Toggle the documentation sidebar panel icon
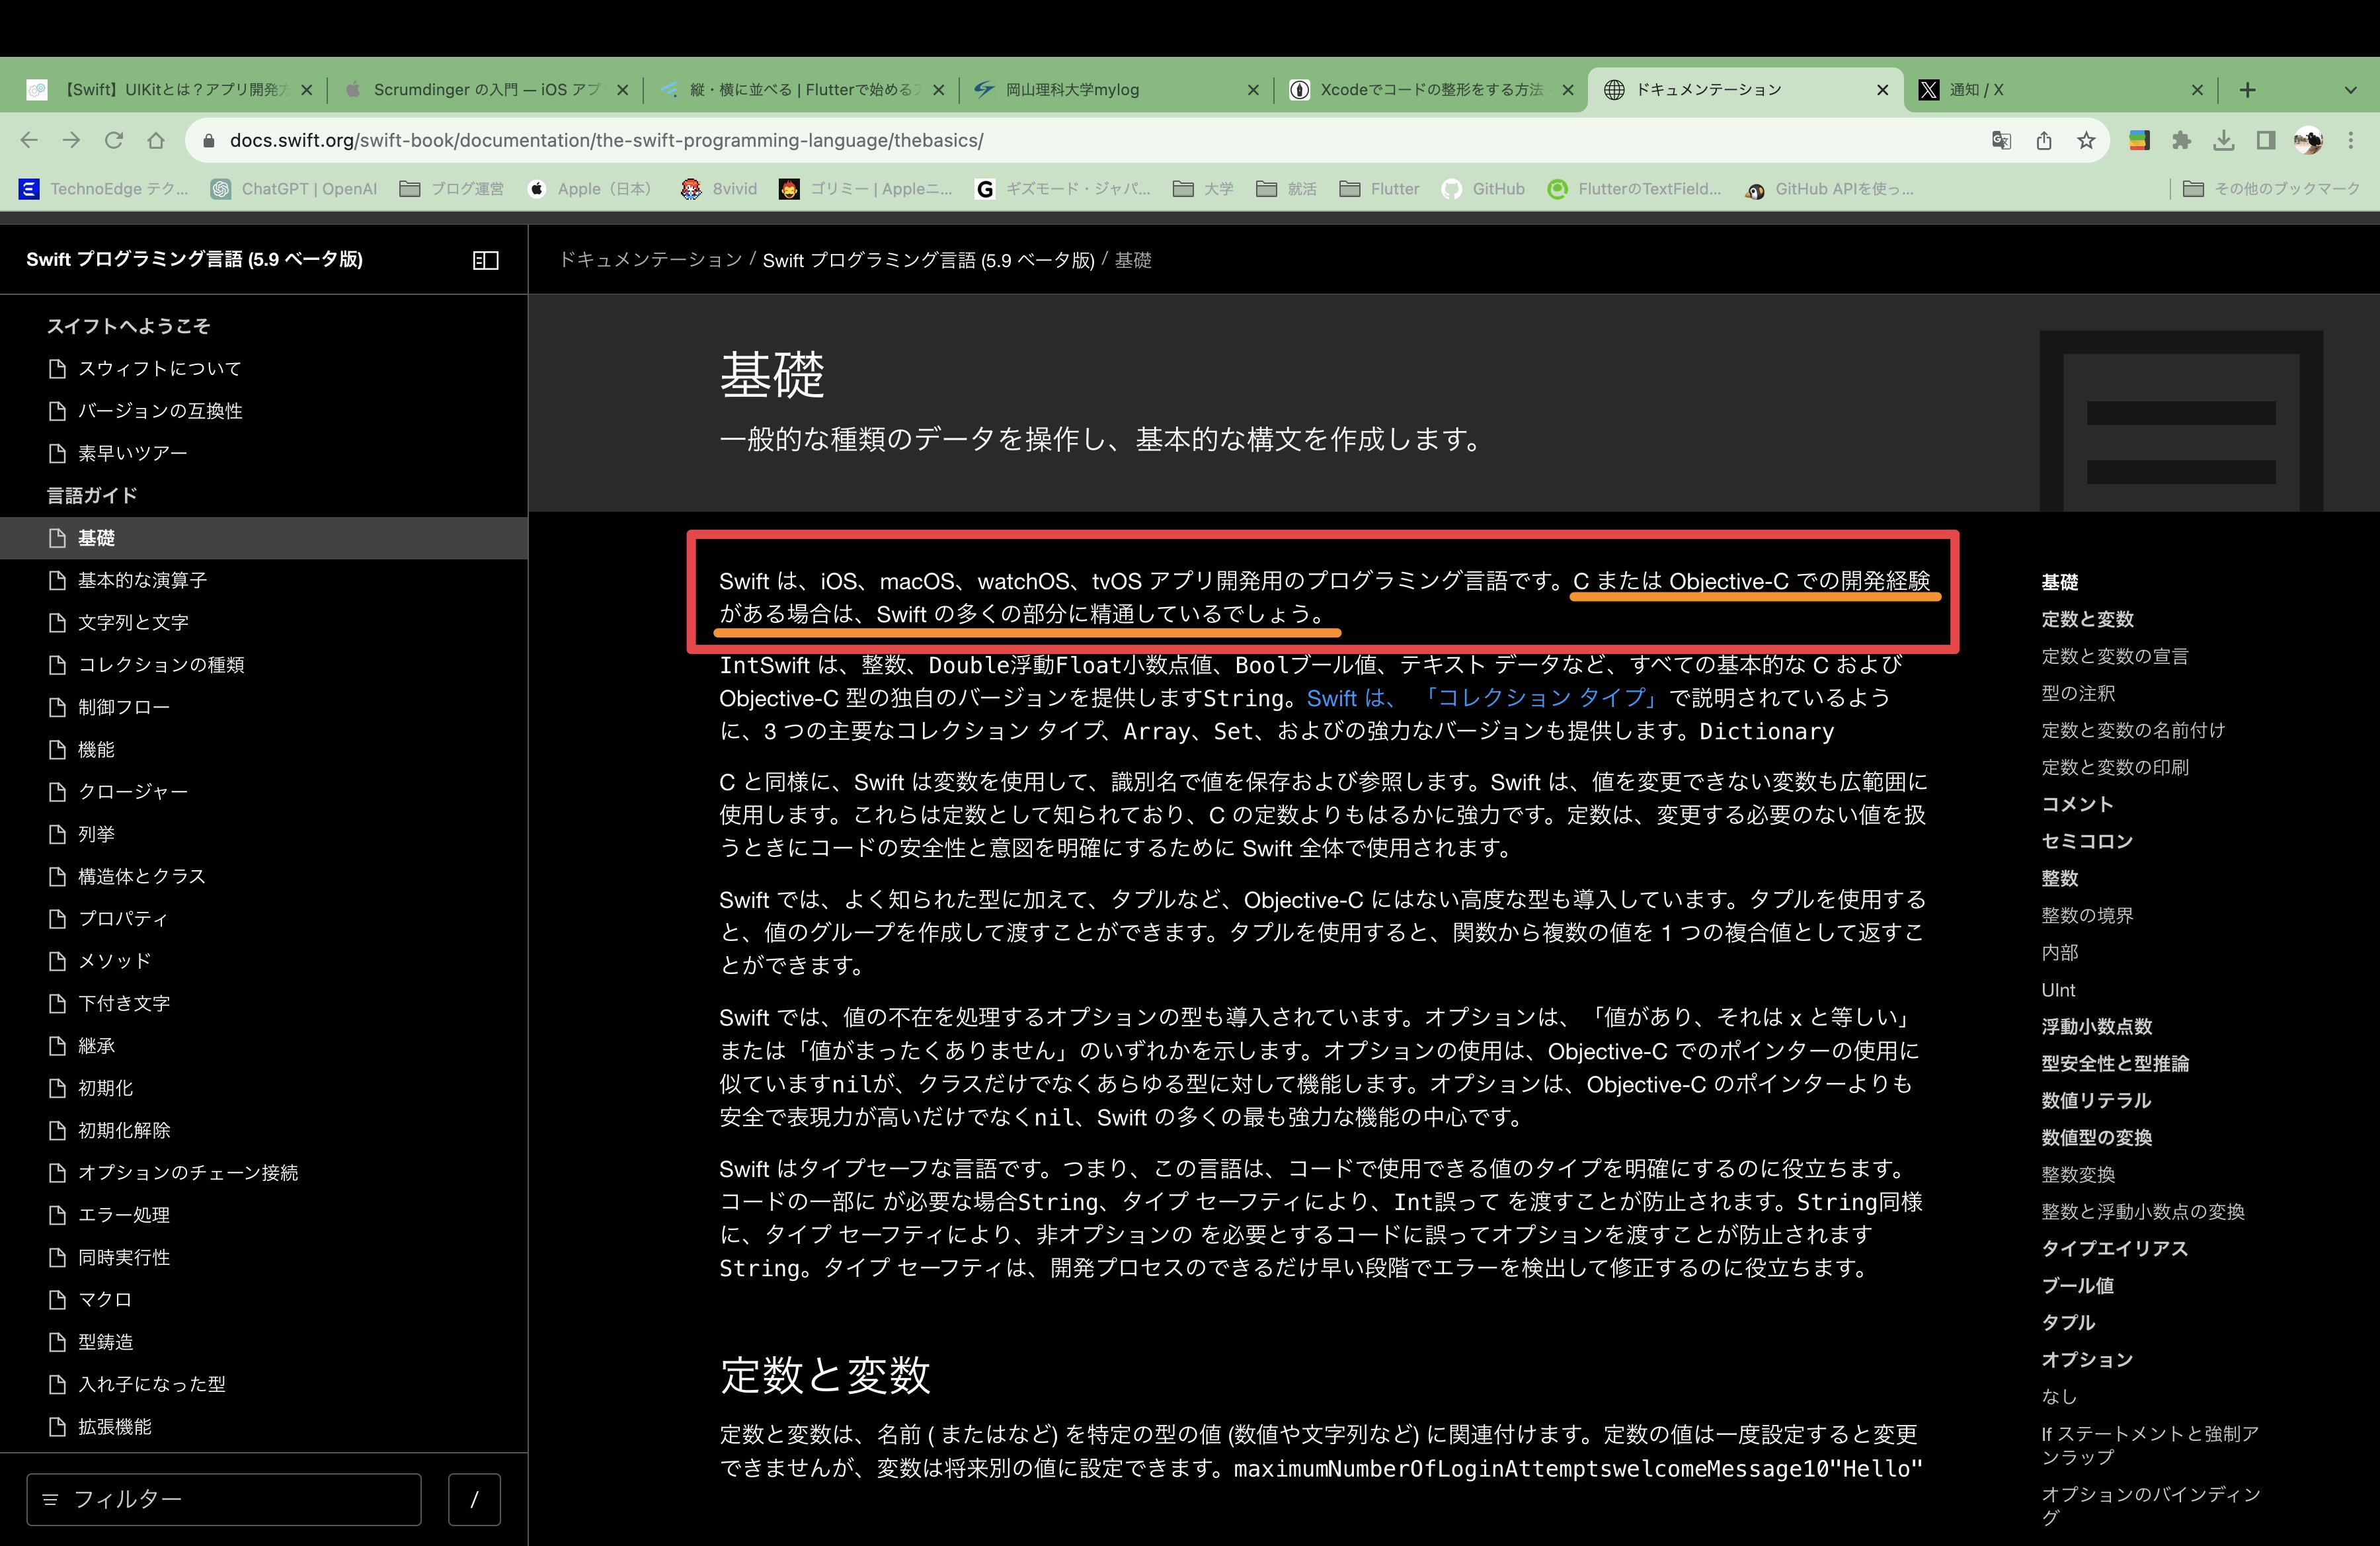2380x1546 pixels. pos(485,260)
